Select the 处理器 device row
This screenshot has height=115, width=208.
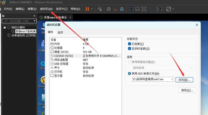click(85, 48)
